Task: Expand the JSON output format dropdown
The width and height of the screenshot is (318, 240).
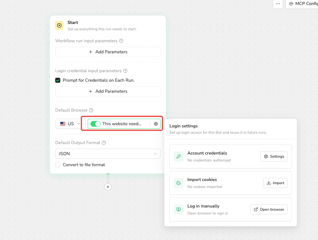Action: (x=108, y=154)
